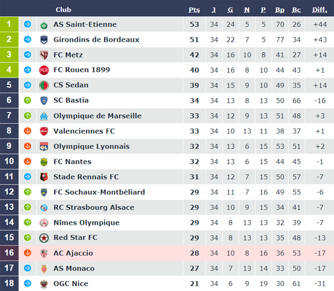
Task: Click the AS Saint-Etienne club crest
Action: 44,24
